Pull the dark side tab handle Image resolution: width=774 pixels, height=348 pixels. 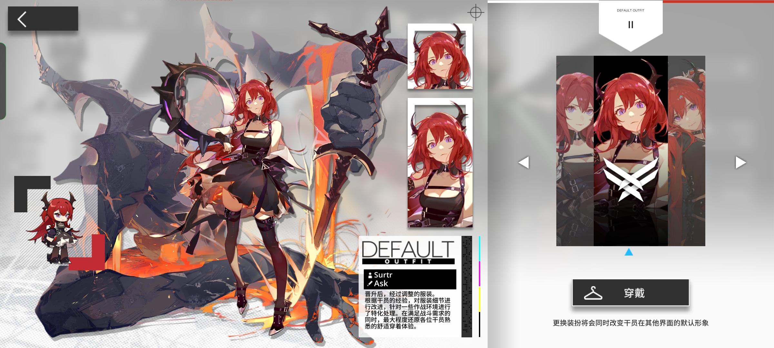pos(3,81)
